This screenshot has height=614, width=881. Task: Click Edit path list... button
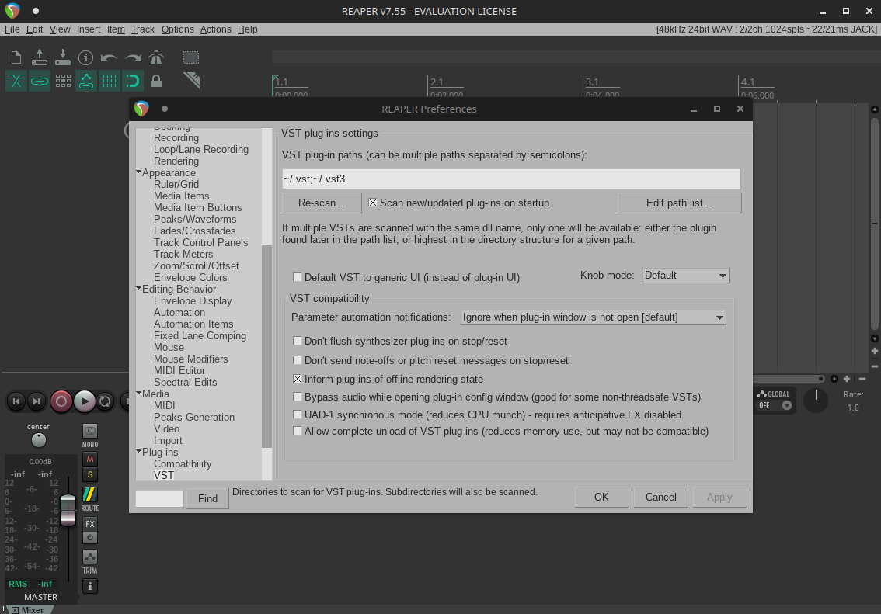click(x=679, y=203)
